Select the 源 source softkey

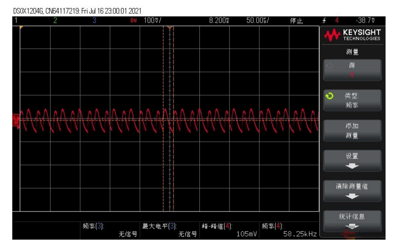[x=352, y=70]
